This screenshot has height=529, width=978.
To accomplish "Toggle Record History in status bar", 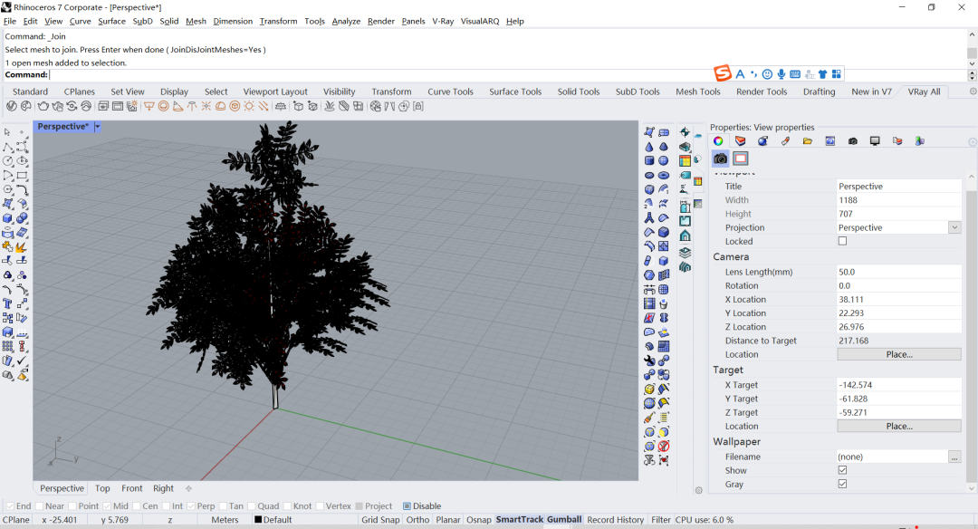I will click(x=615, y=520).
